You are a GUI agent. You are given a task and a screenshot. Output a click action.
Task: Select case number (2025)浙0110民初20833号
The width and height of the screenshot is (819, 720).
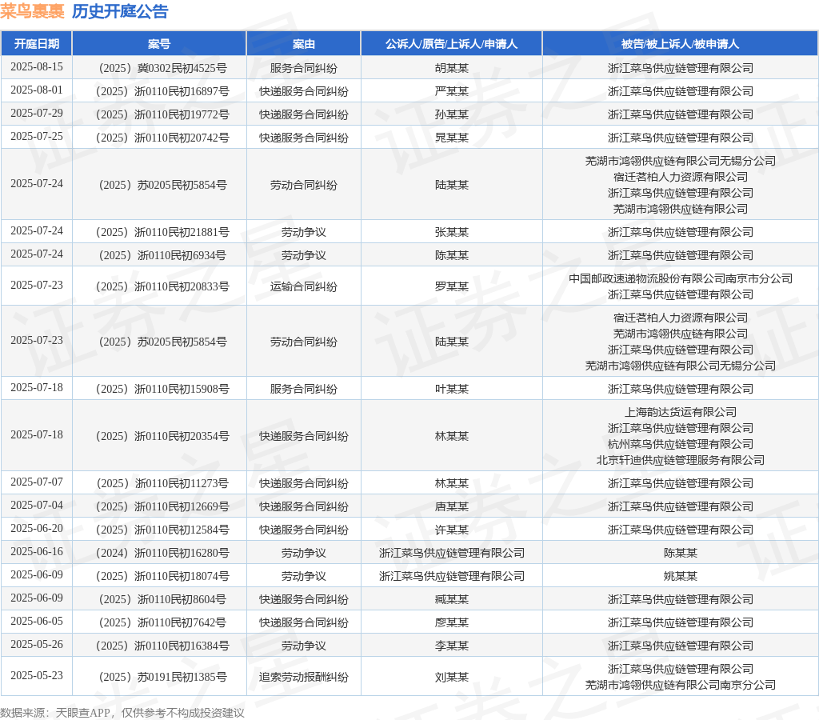162,286
